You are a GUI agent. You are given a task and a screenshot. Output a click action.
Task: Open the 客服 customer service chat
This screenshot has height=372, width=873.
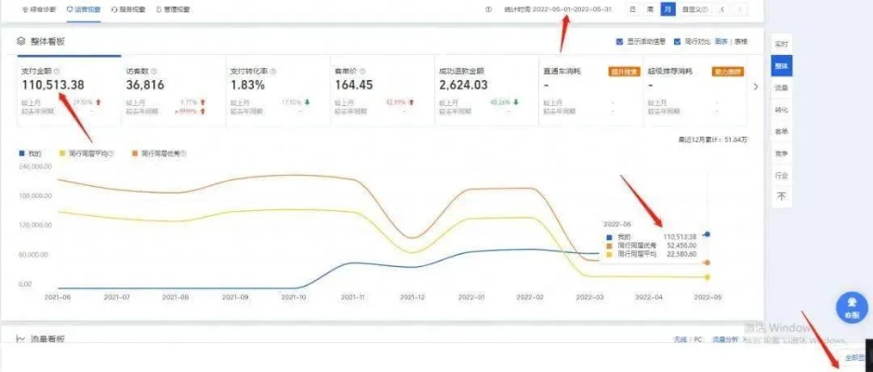point(852,308)
